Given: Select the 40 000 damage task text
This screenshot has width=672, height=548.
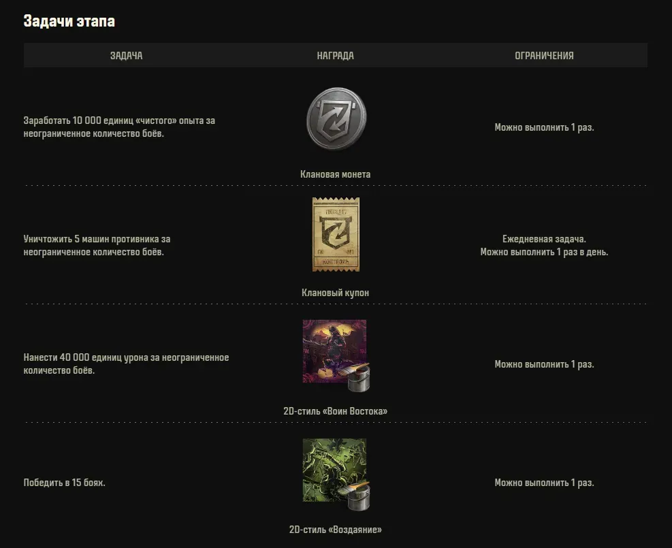Looking at the screenshot, I should 126,364.
